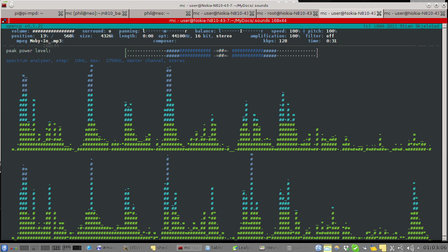Click the filter 'off' value
The height and width of the screenshot is (252, 448).
pyautogui.click(x=330, y=36)
